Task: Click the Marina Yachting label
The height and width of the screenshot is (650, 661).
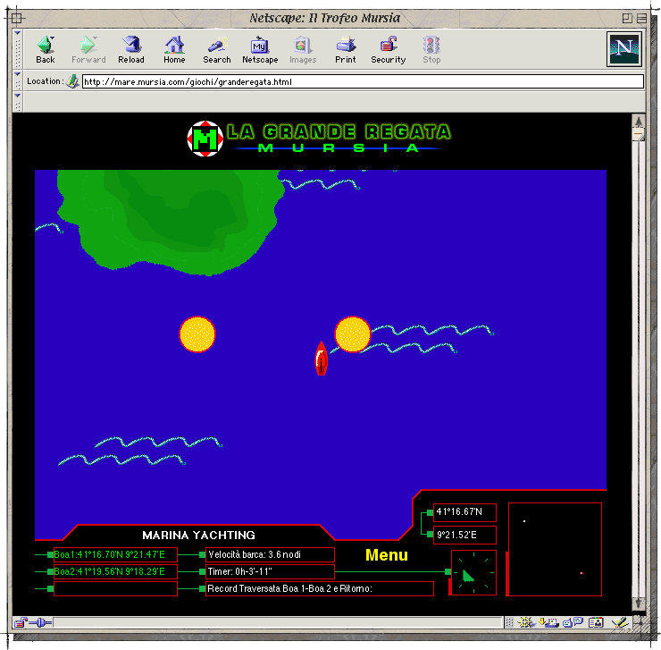Action: click(198, 535)
